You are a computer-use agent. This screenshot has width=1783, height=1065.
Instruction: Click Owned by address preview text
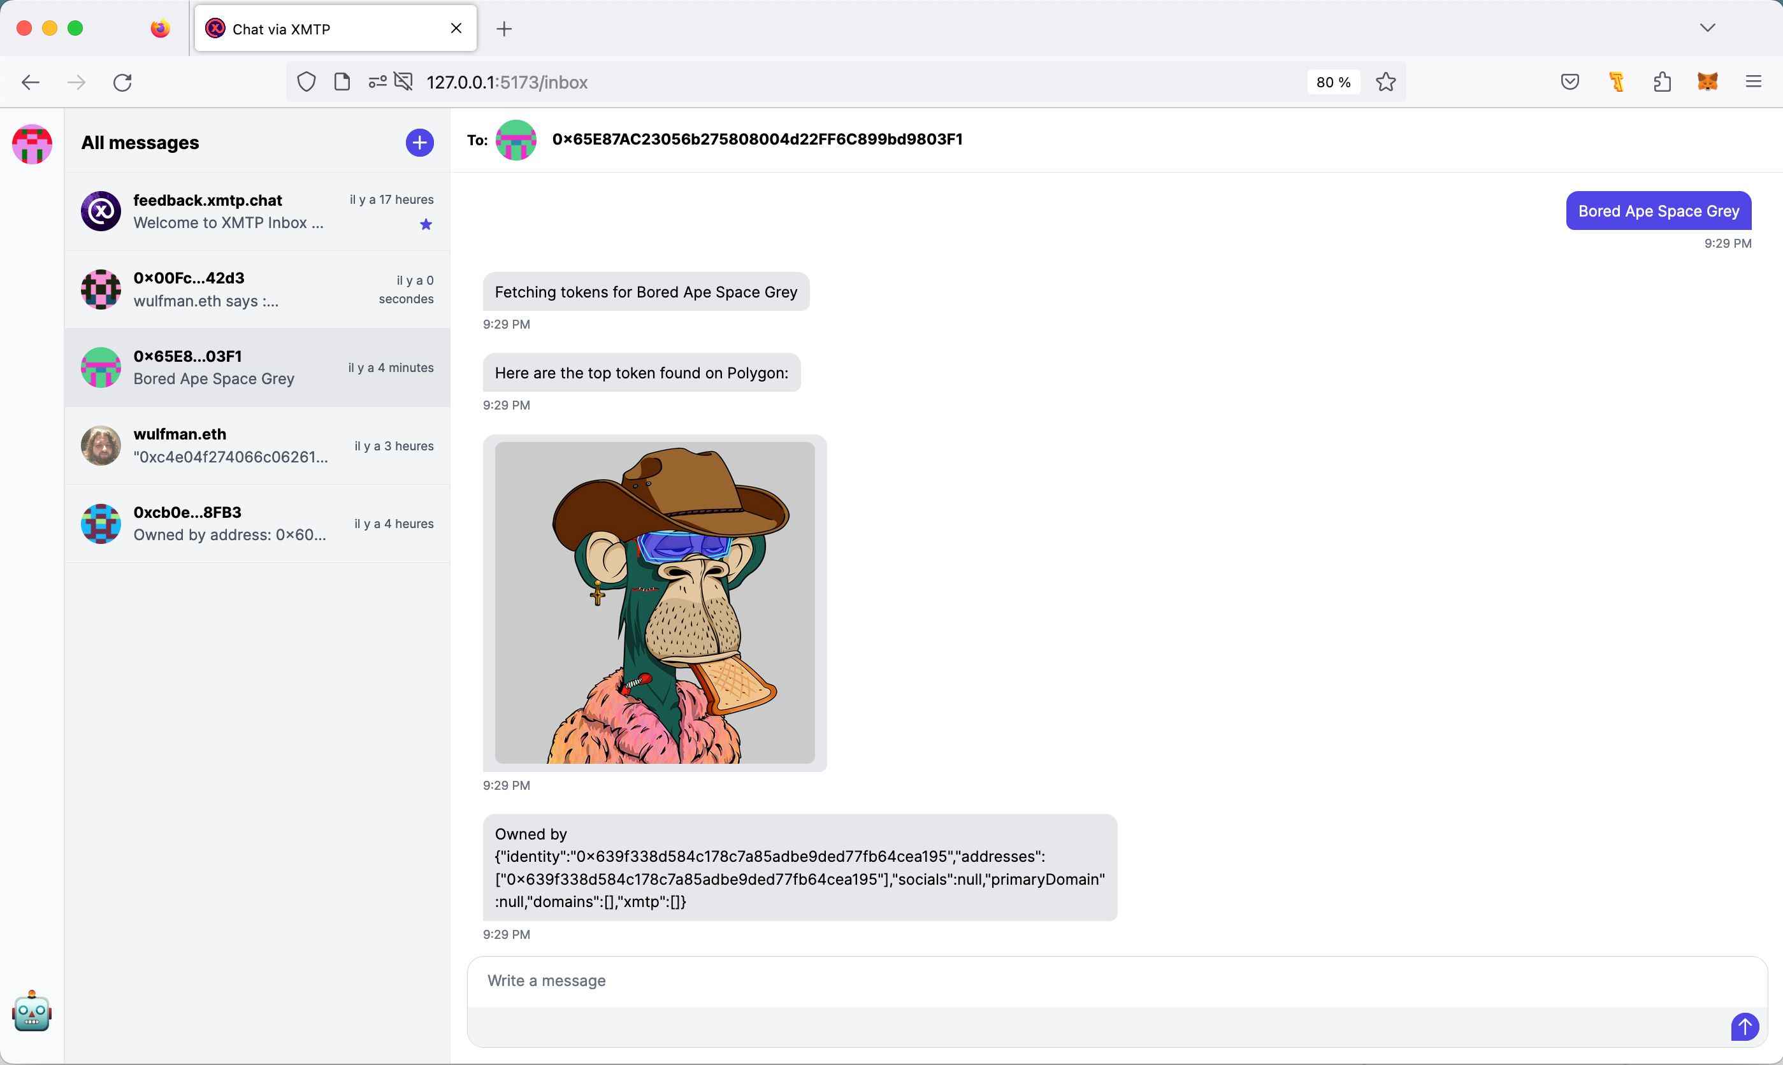pos(229,536)
